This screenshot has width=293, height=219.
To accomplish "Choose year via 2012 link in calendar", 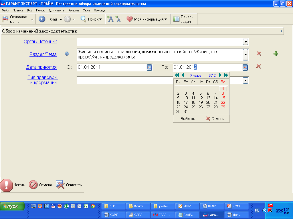I will [212, 75].
